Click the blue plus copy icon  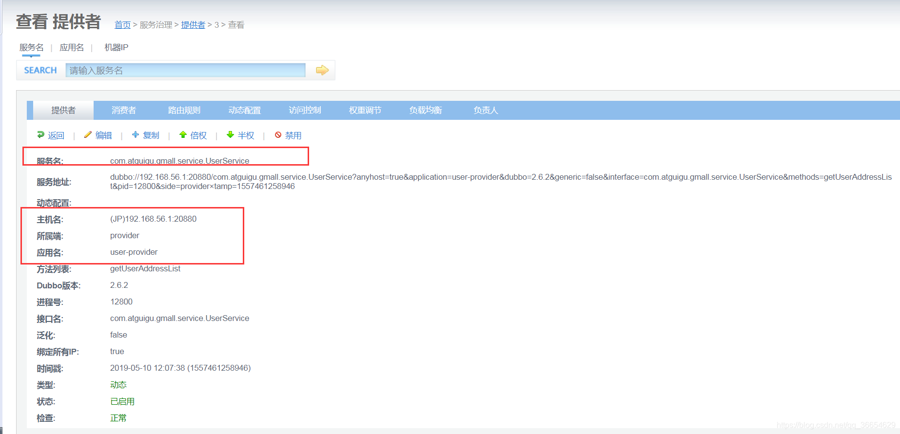tap(136, 134)
